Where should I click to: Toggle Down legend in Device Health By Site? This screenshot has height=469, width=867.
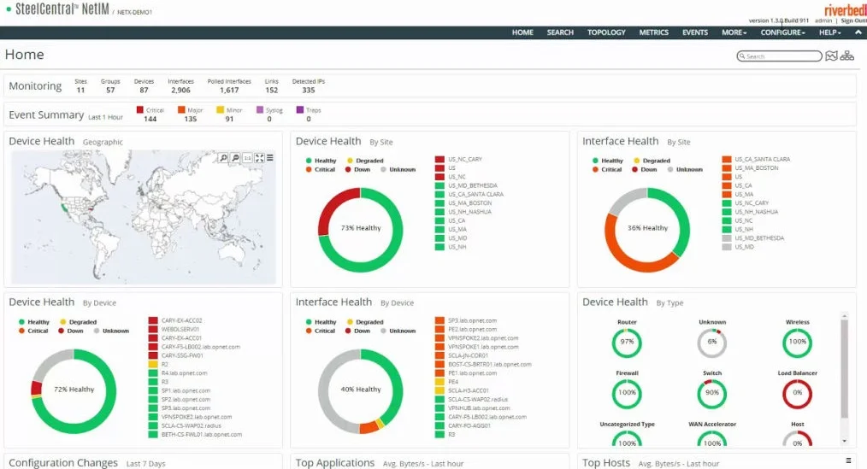pyautogui.click(x=357, y=170)
